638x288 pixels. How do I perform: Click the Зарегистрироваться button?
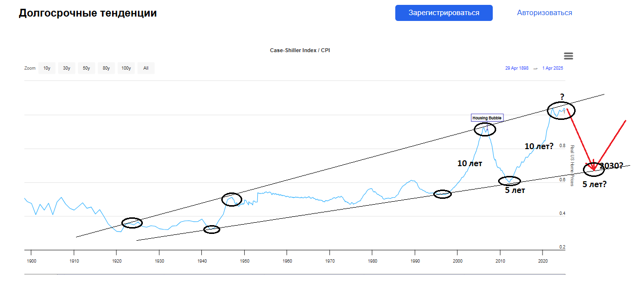[x=444, y=13]
